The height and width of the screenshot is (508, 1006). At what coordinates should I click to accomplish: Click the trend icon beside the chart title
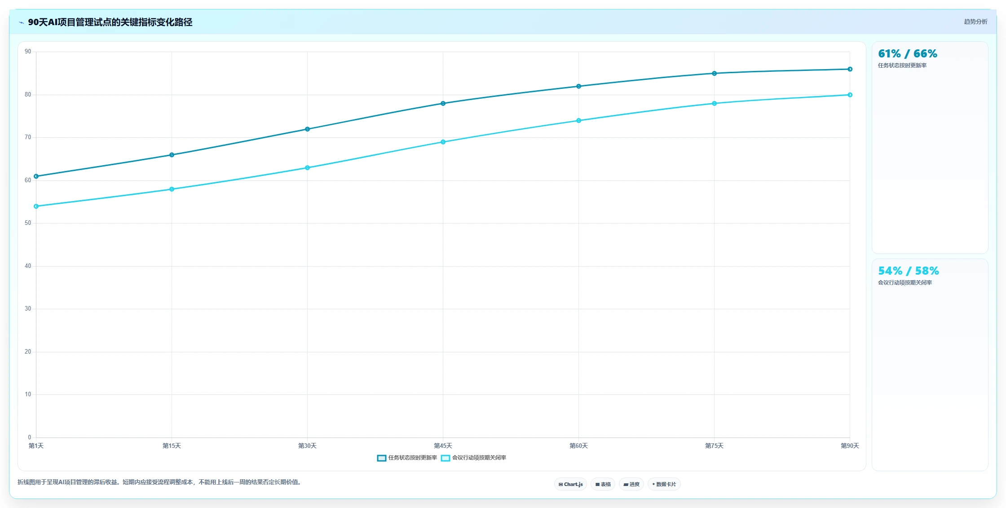pyautogui.click(x=21, y=22)
